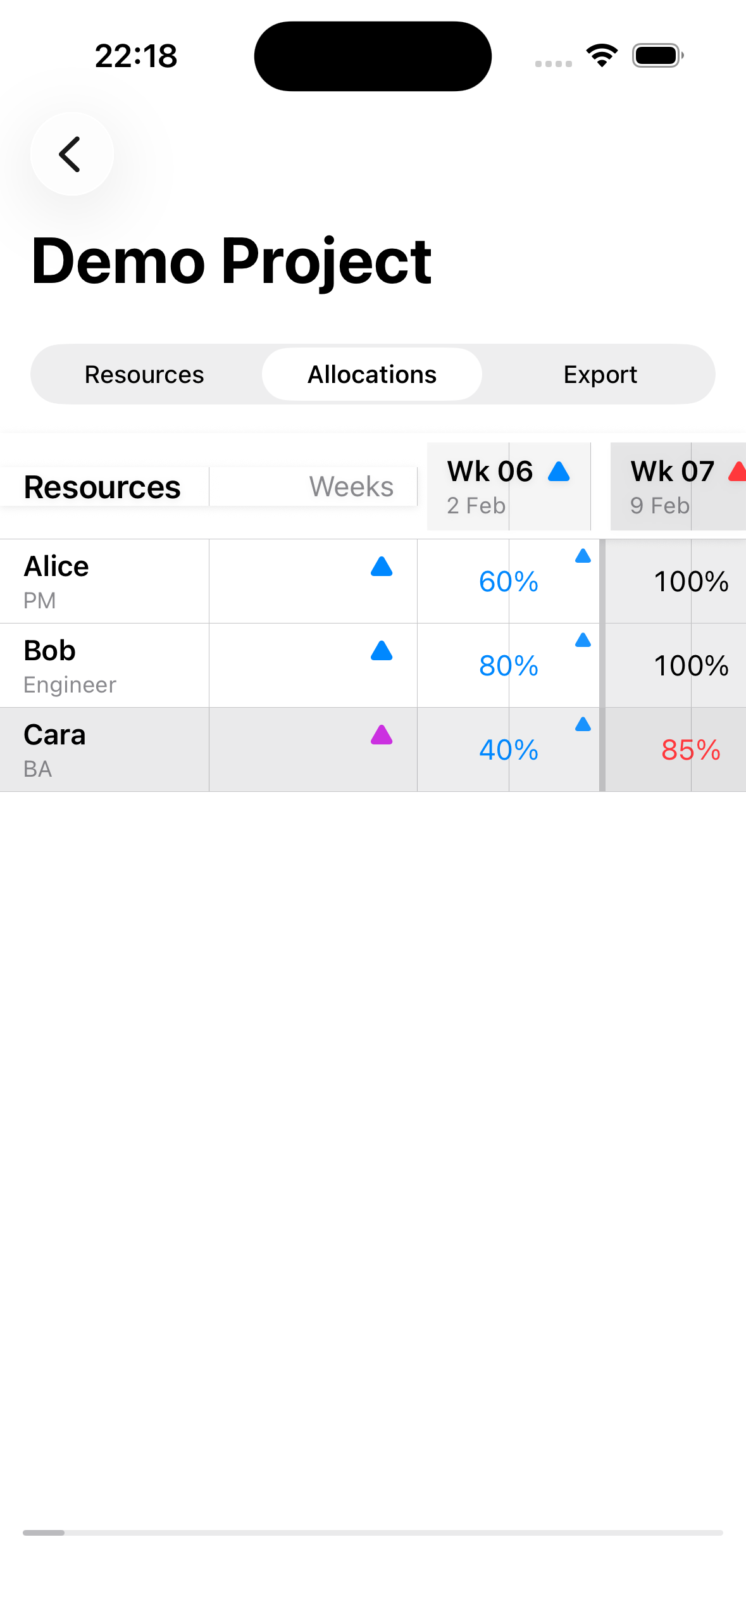
Task: Switch to the Resources tab
Action: (x=144, y=374)
